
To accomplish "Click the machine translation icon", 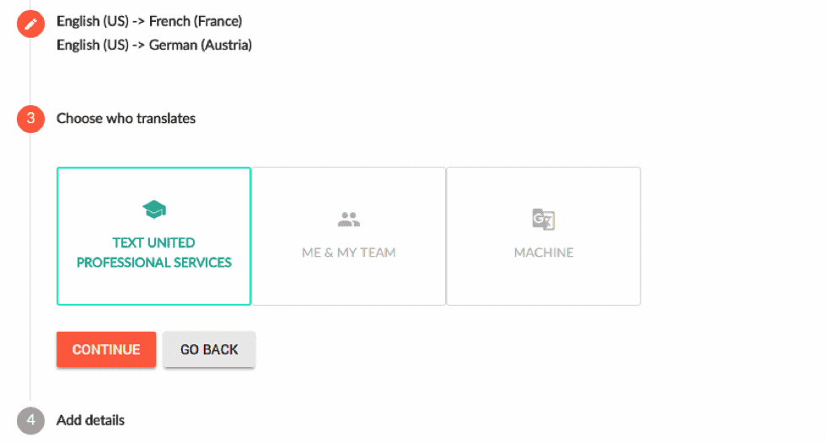I will 544,219.
